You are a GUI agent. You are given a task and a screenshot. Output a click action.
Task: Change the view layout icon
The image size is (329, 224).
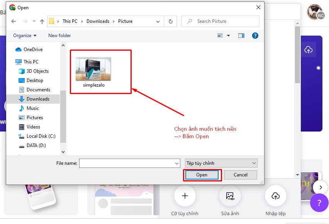(220, 36)
